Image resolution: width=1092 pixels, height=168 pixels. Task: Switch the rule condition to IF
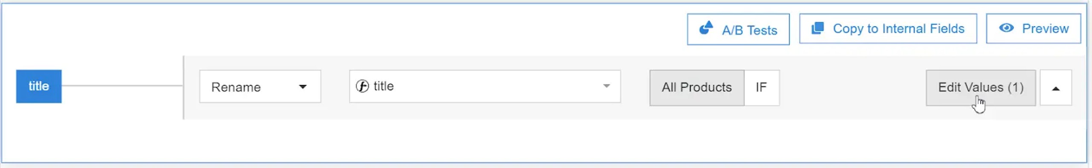(x=762, y=87)
